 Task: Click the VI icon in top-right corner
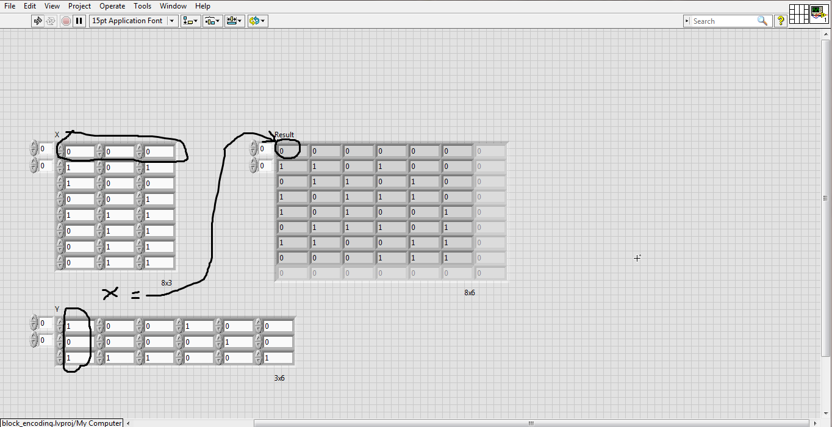point(818,14)
